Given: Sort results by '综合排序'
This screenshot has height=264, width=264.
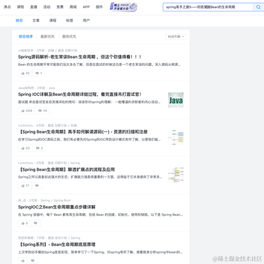Looking at the screenshot, I should (x=26, y=37).
